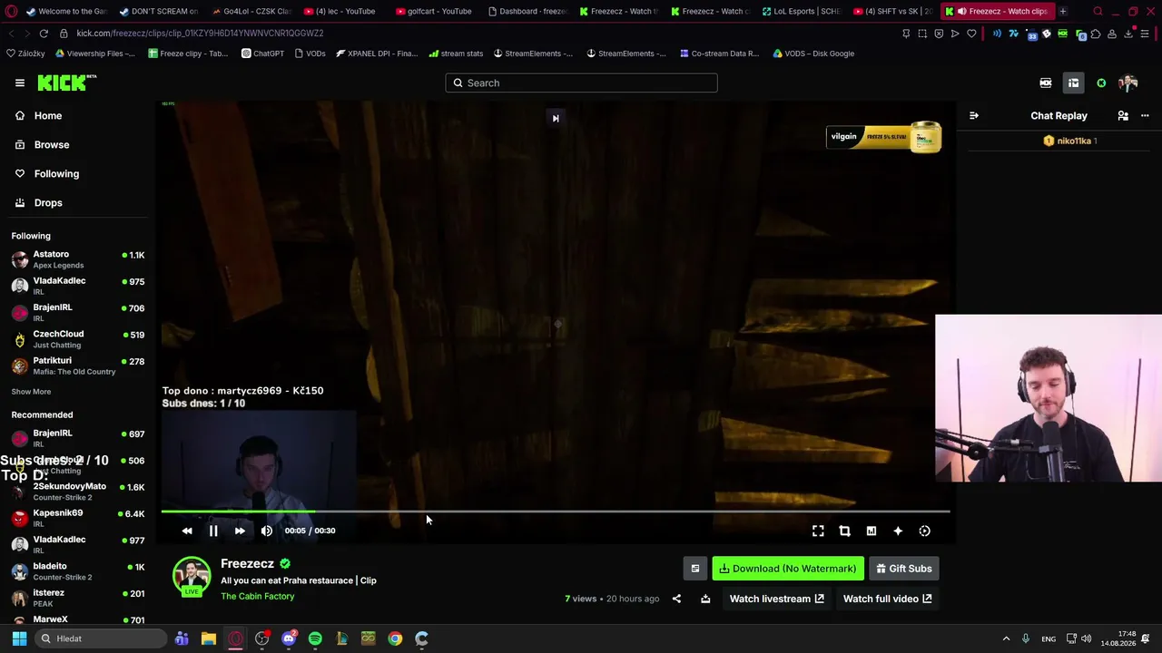Click the gray clip details icon button
1162x653 pixels.
[695, 569]
